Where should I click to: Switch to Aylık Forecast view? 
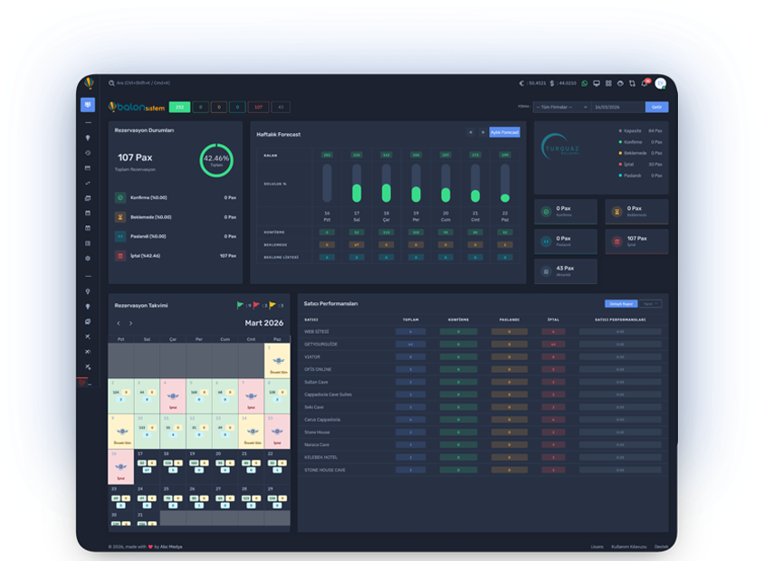coord(504,132)
